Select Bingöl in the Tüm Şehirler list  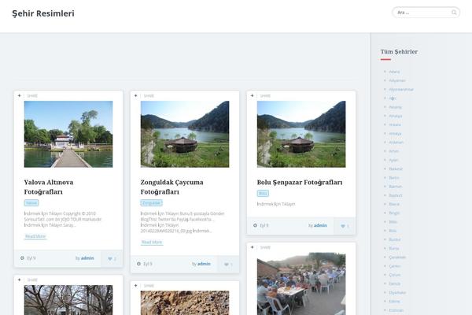pos(394,213)
